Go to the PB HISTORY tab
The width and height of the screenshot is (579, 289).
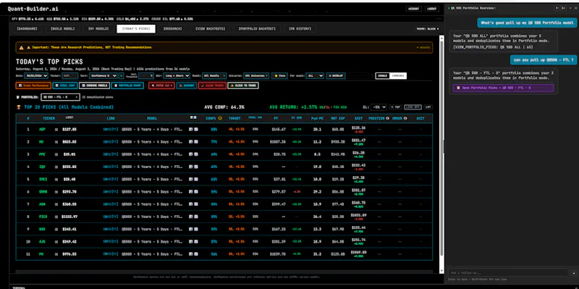(300, 28)
